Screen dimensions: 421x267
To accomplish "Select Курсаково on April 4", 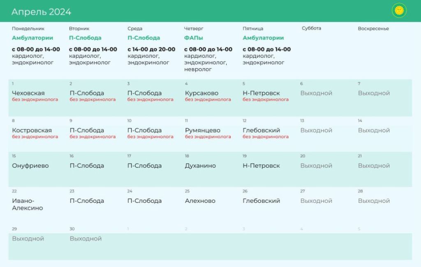I will 201,93.
